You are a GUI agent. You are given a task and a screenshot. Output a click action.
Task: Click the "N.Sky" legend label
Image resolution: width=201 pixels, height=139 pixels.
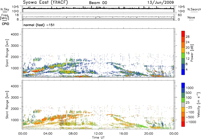5,9
